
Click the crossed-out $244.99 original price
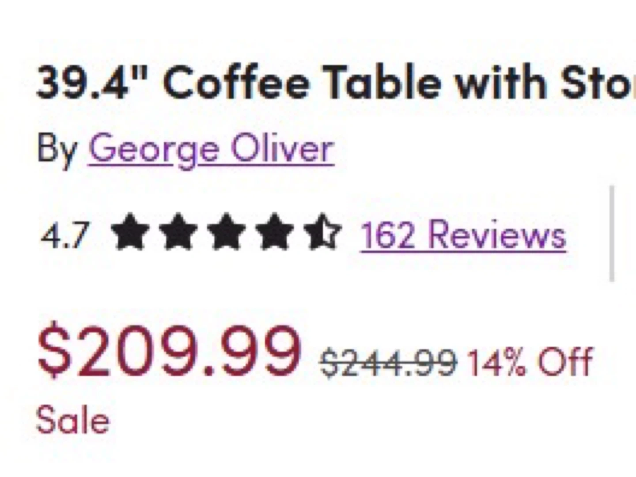[389, 363]
